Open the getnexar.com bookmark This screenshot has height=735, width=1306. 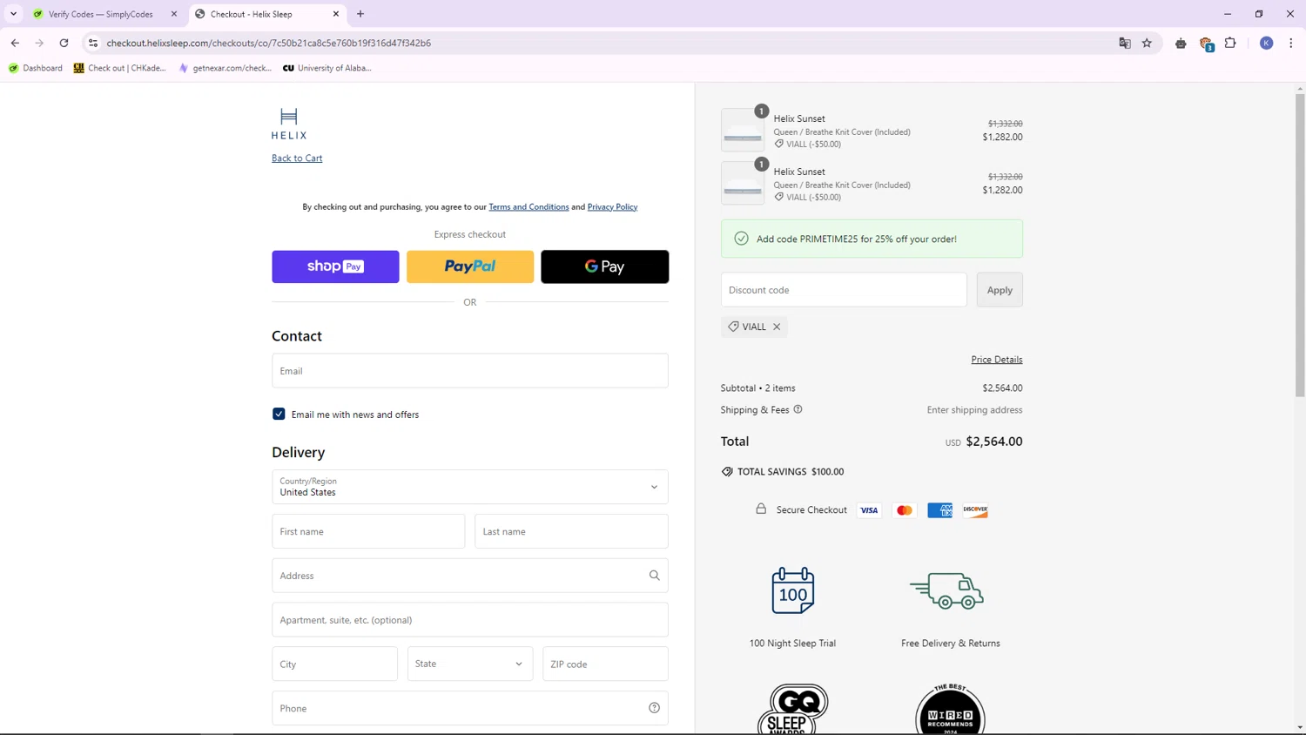tap(226, 68)
